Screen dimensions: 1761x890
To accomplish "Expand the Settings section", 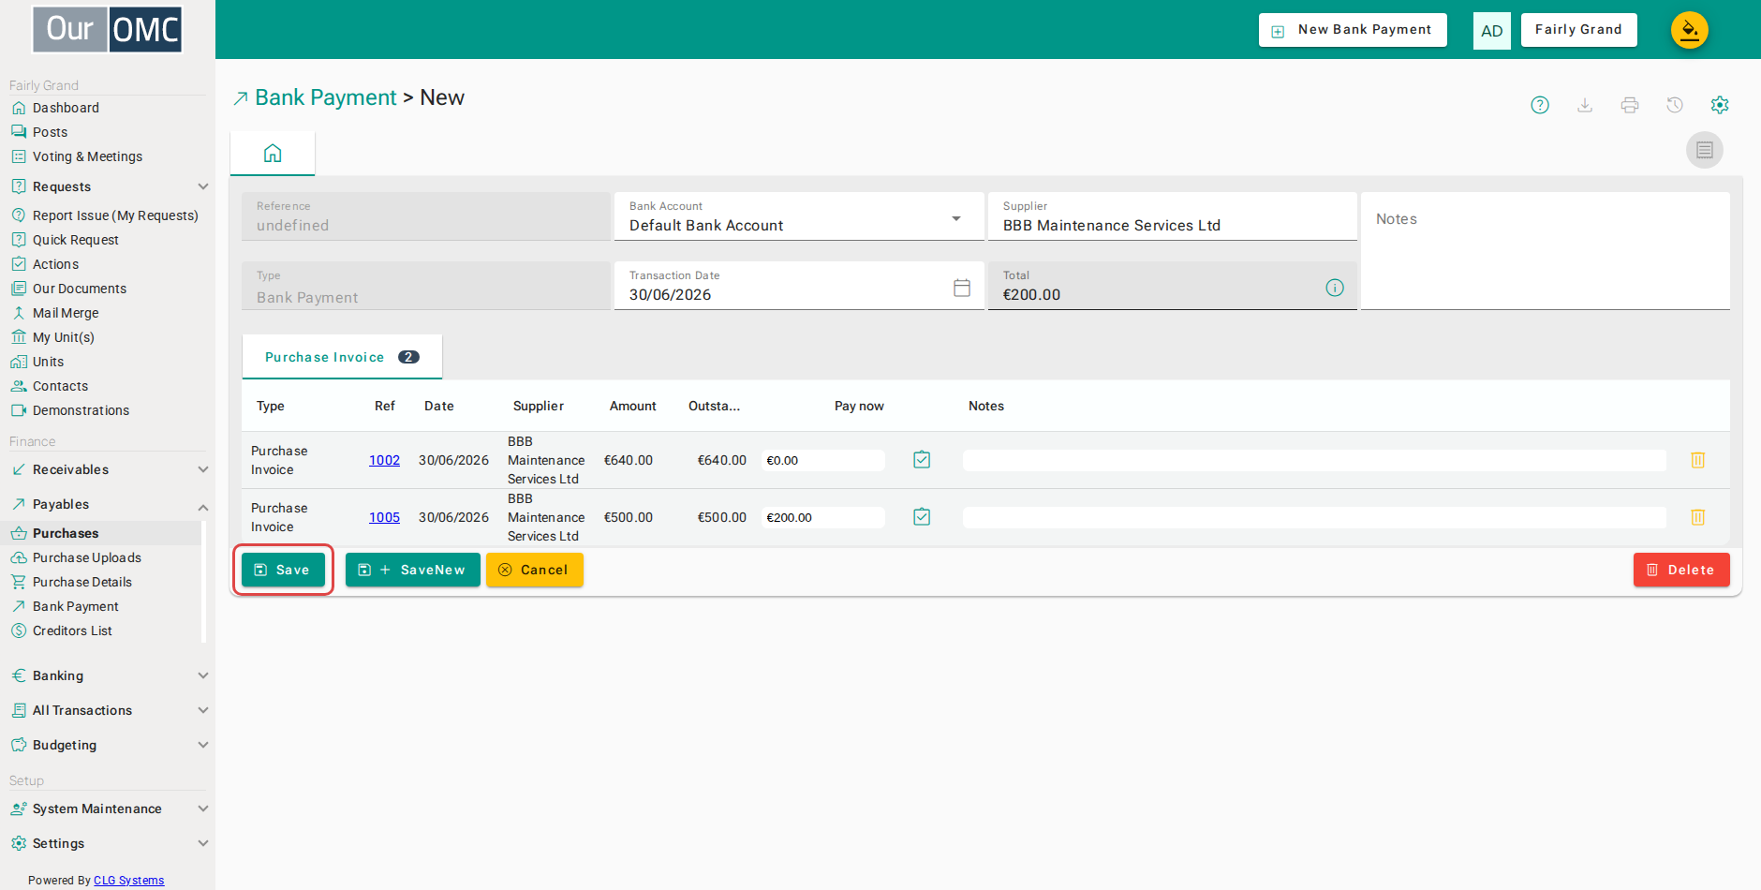I will (108, 843).
